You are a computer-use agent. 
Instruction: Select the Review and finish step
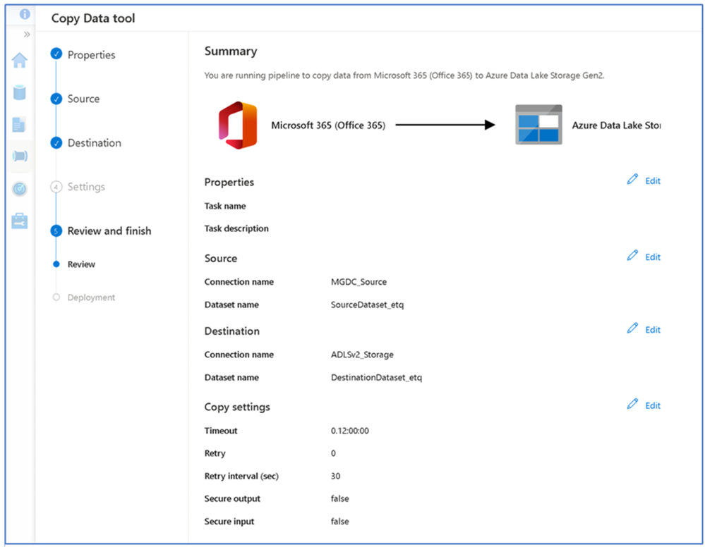click(x=109, y=231)
